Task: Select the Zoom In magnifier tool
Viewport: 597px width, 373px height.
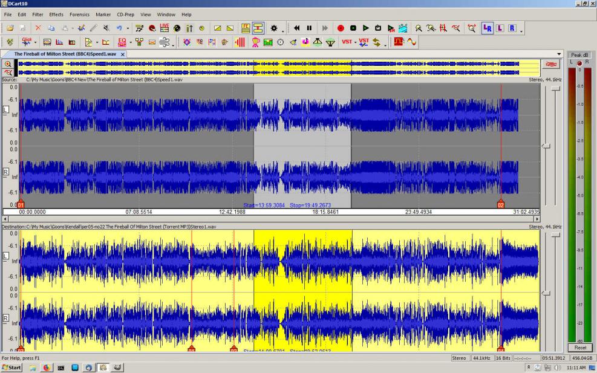Action: [419, 28]
